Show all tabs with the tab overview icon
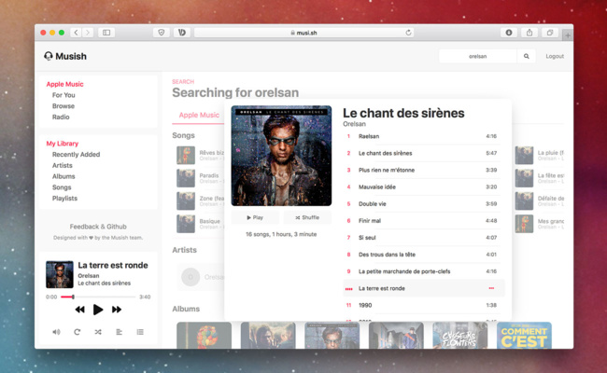The image size is (607, 373). point(550,33)
